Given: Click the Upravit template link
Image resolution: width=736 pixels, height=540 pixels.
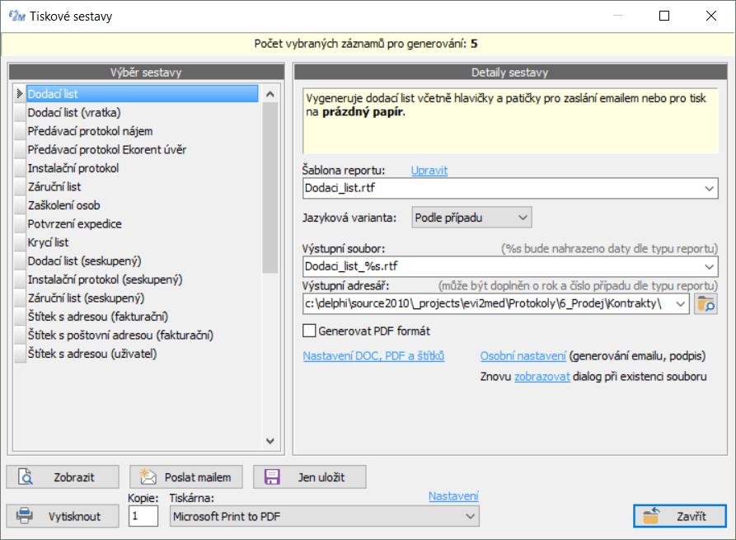Looking at the screenshot, I should coord(429,171).
